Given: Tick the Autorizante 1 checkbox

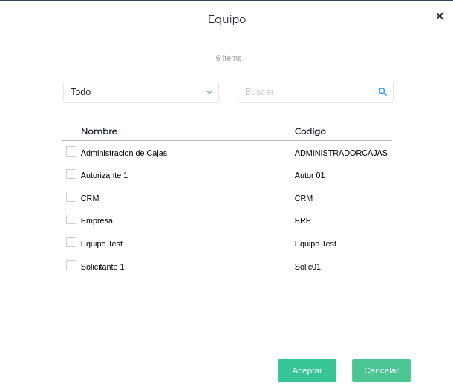Looking at the screenshot, I should (x=71, y=174).
